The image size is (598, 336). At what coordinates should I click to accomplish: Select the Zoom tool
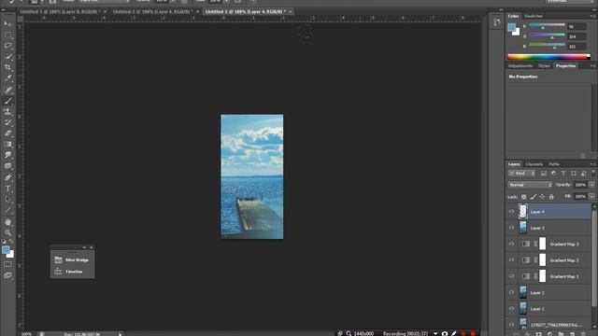click(x=7, y=232)
